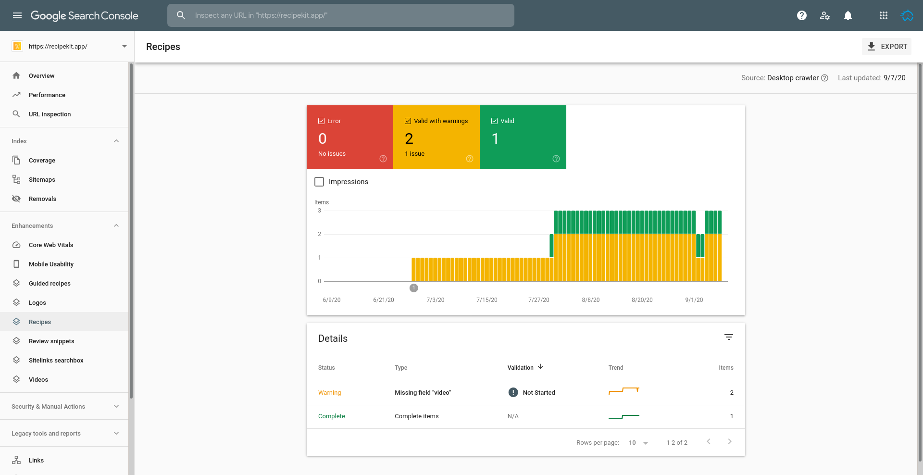Click the search magnifier icon in URL bar
The image size is (923, 475).
point(181,15)
